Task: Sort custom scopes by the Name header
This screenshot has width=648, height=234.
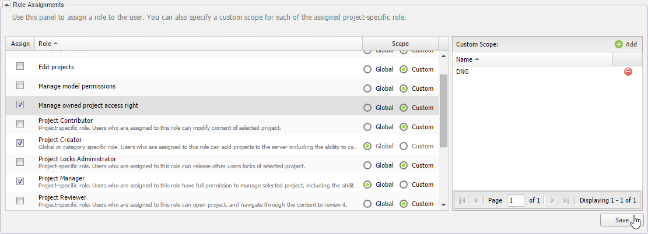Action: coord(467,59)
